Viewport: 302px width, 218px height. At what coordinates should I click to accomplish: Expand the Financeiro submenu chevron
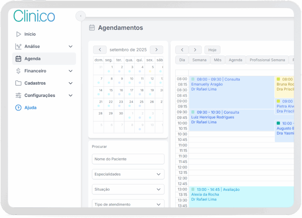click(71, 71)
